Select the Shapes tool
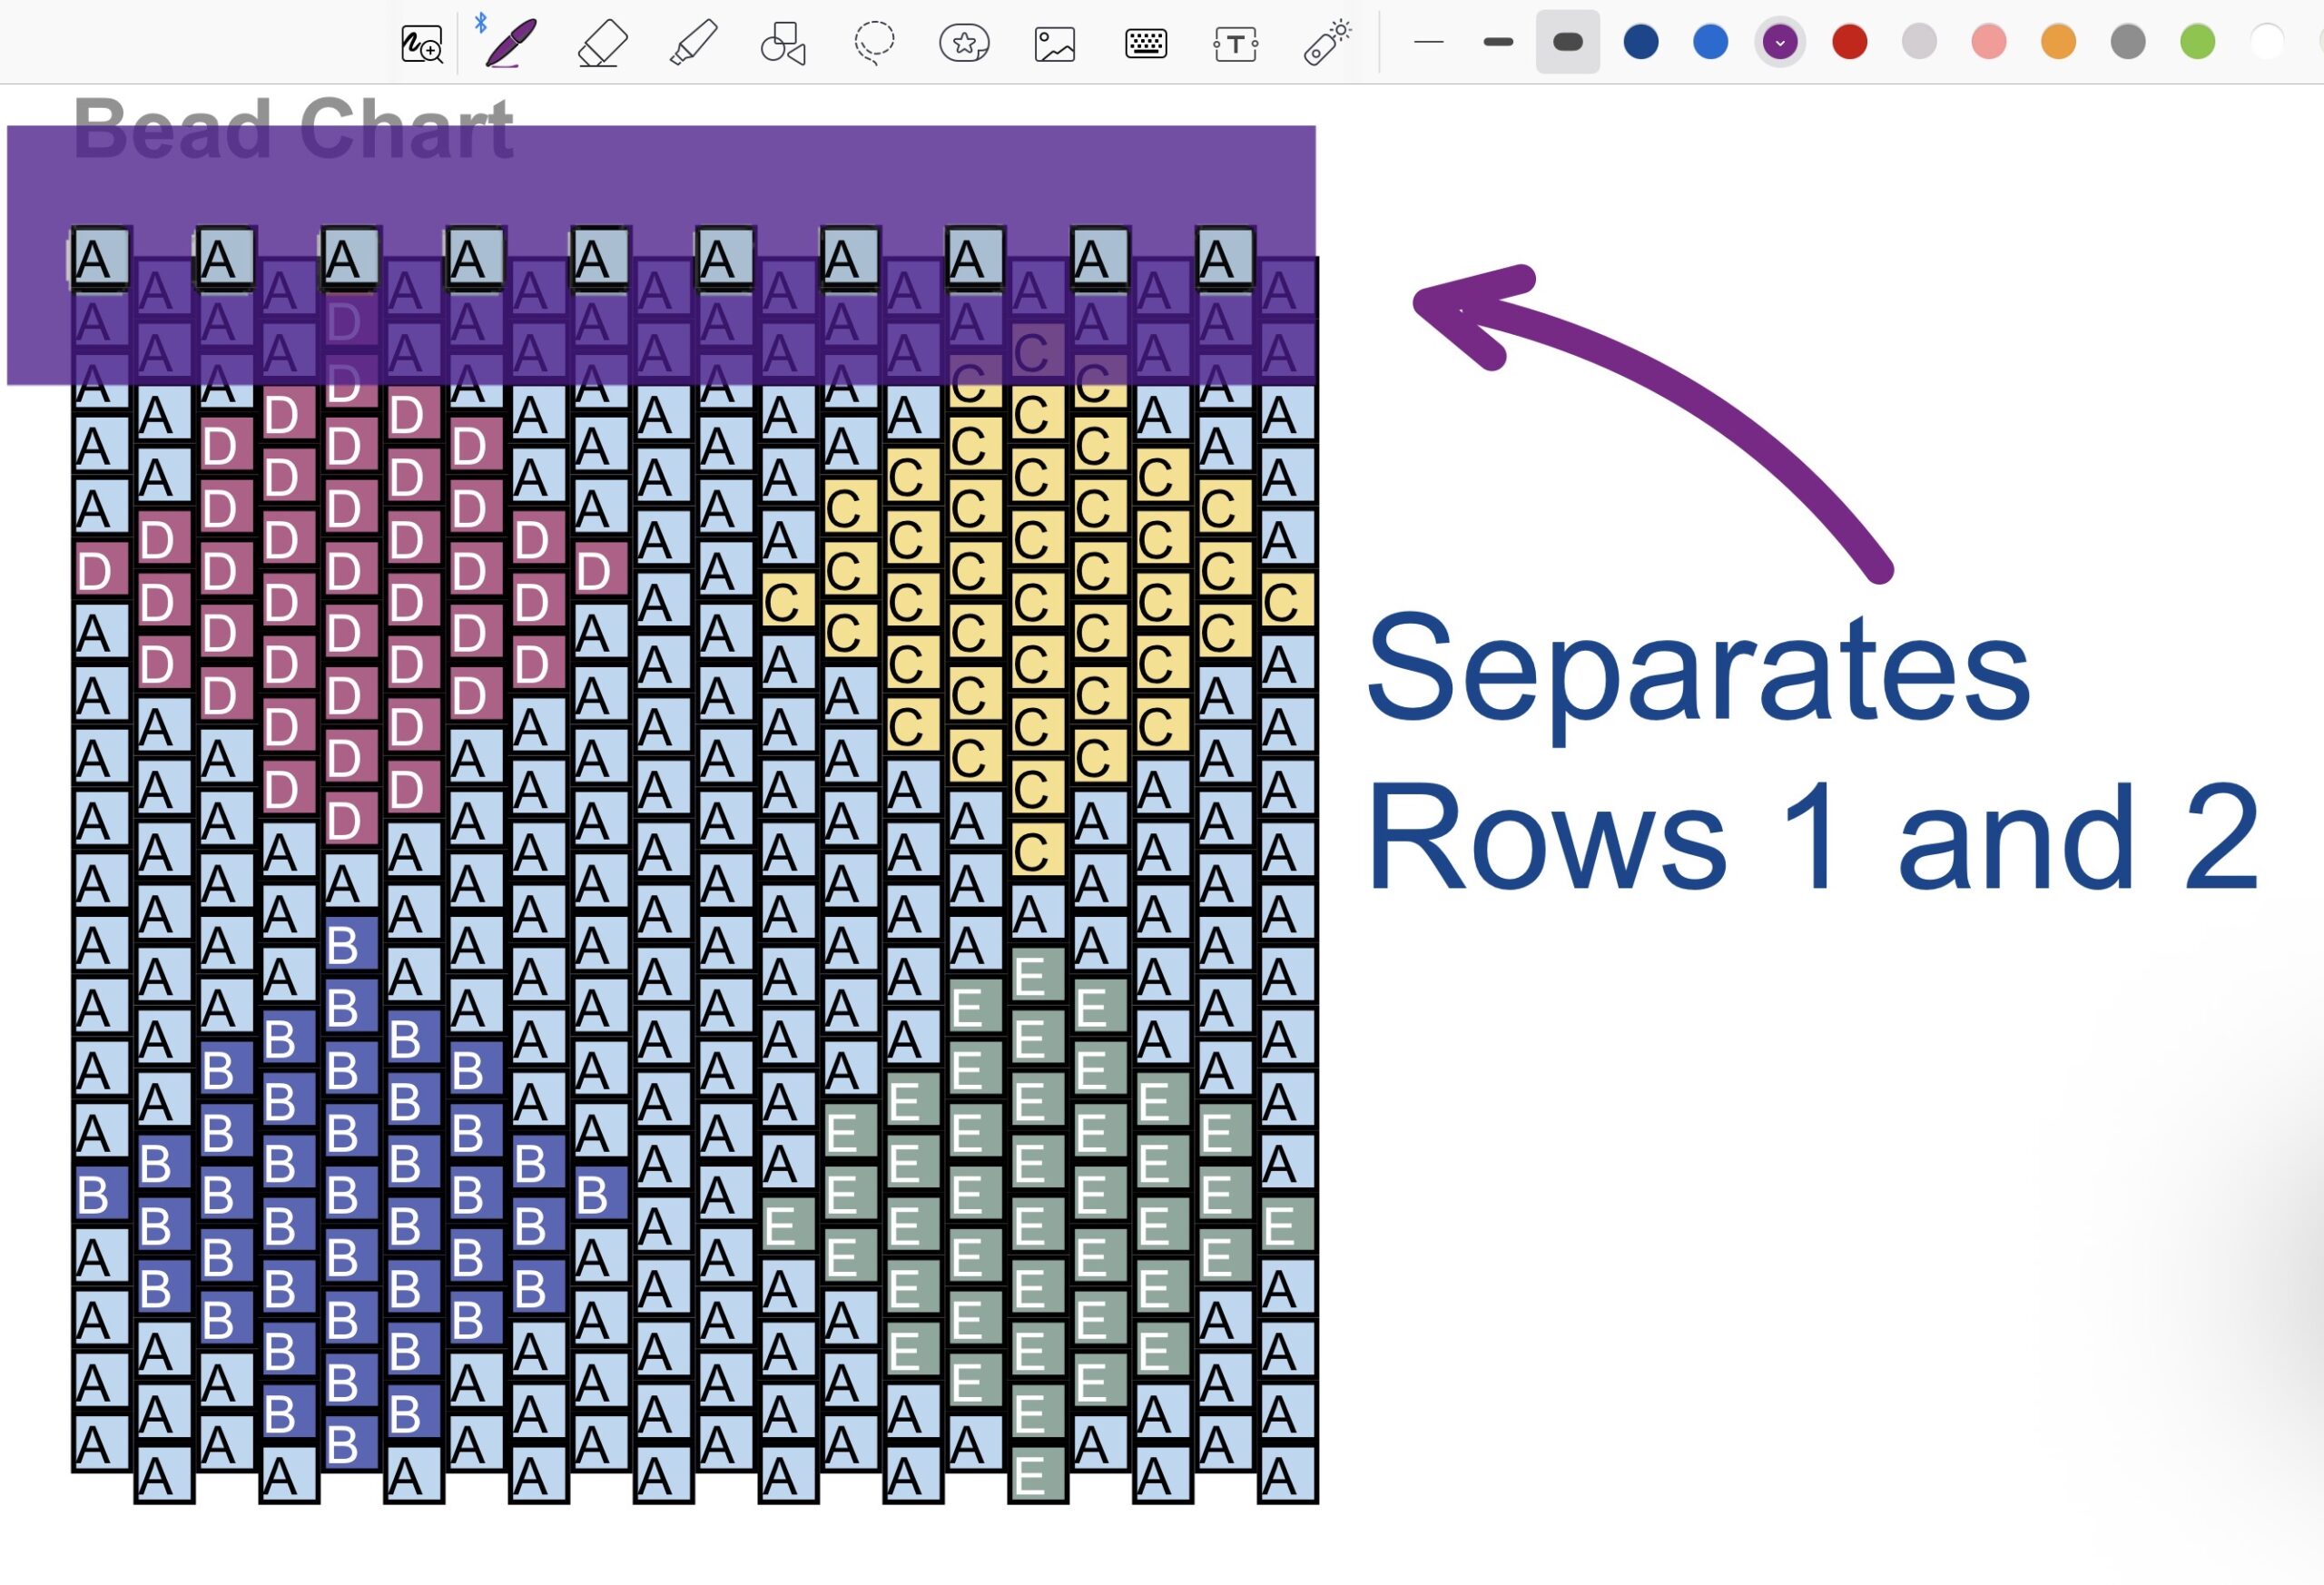Screen dimensions: 2324x1585 [783, 44]
